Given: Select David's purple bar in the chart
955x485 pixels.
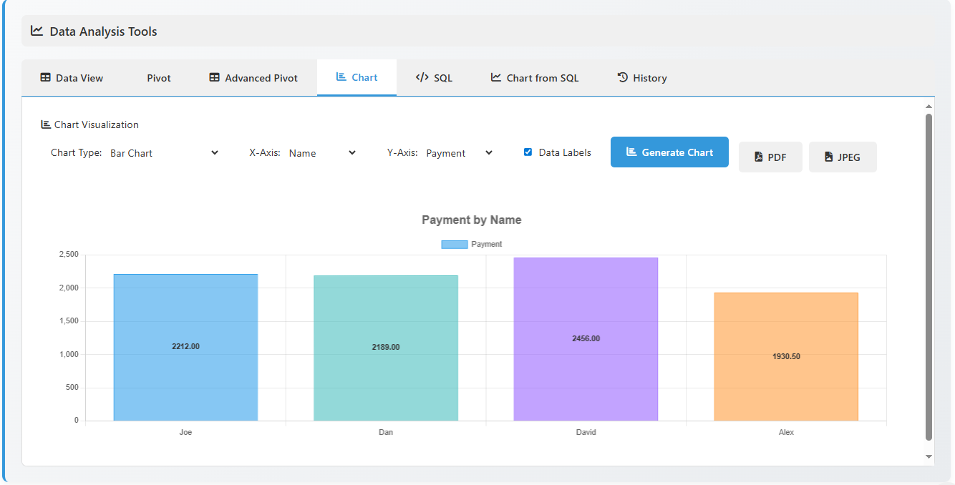Looking at the screenshot, I should coord(585,336).
